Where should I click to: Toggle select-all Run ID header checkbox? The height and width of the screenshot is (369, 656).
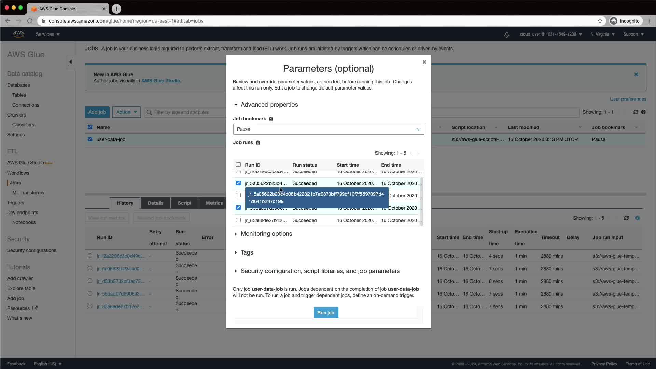click(x=238, y=165)
